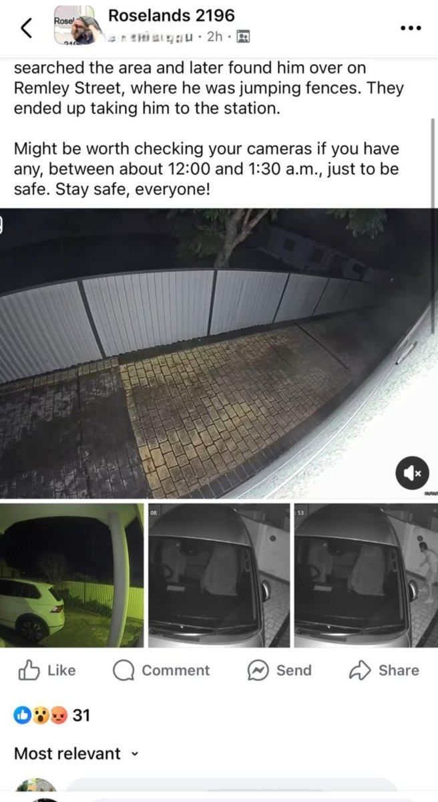Open the right van thumbnail showing a person
The image size is (438, 802).
[366, 575]
